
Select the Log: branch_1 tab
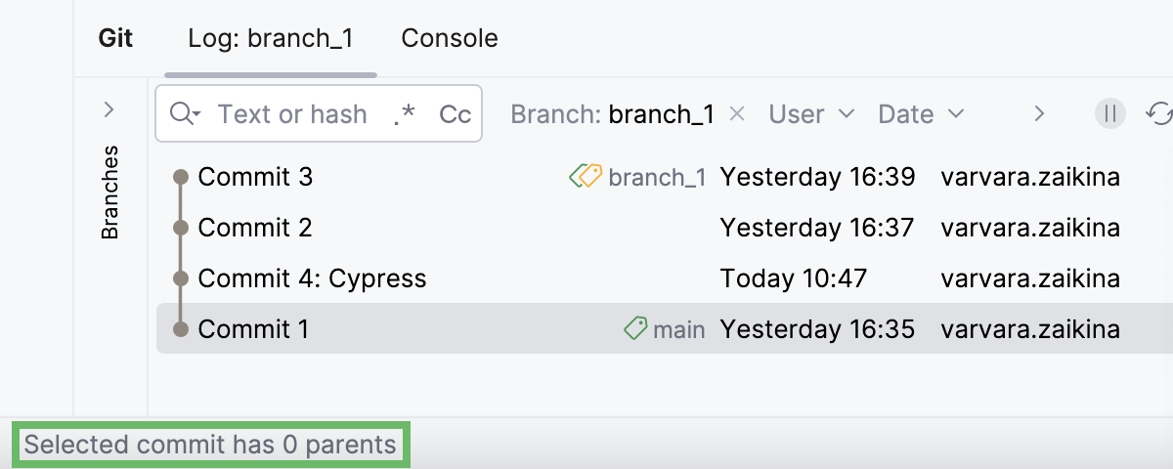tap(271, 38)
